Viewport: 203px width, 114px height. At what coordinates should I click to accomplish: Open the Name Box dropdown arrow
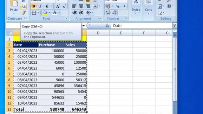pyautogui.click(x=83, y=26)
